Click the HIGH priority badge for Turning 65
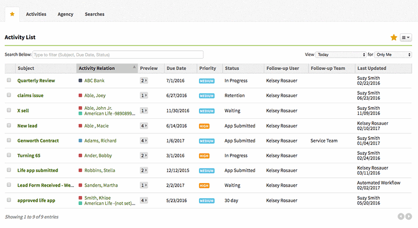The image size is (418, 228). pos(204,156)
